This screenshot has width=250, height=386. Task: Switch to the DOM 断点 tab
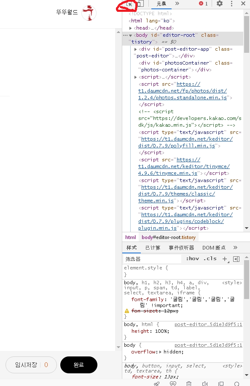[214, 247]
